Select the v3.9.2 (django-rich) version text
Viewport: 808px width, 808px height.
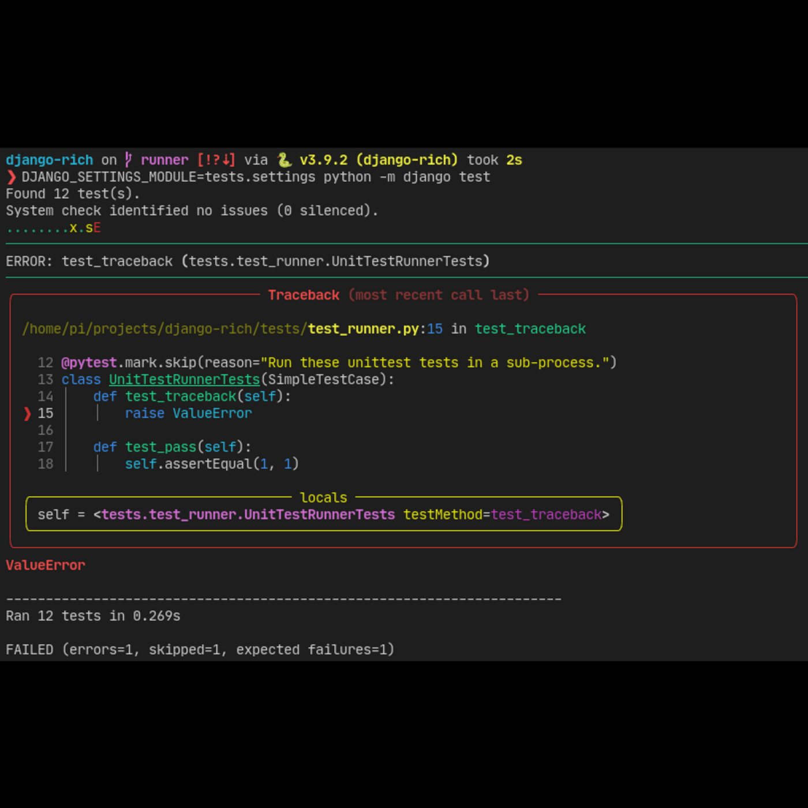(379, 160)
